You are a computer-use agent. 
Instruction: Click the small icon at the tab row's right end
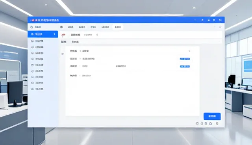(220, 27)
